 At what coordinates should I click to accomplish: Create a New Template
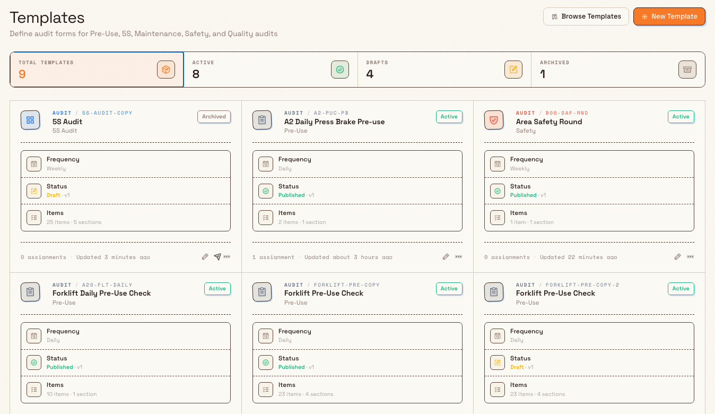tap(669, 16)
